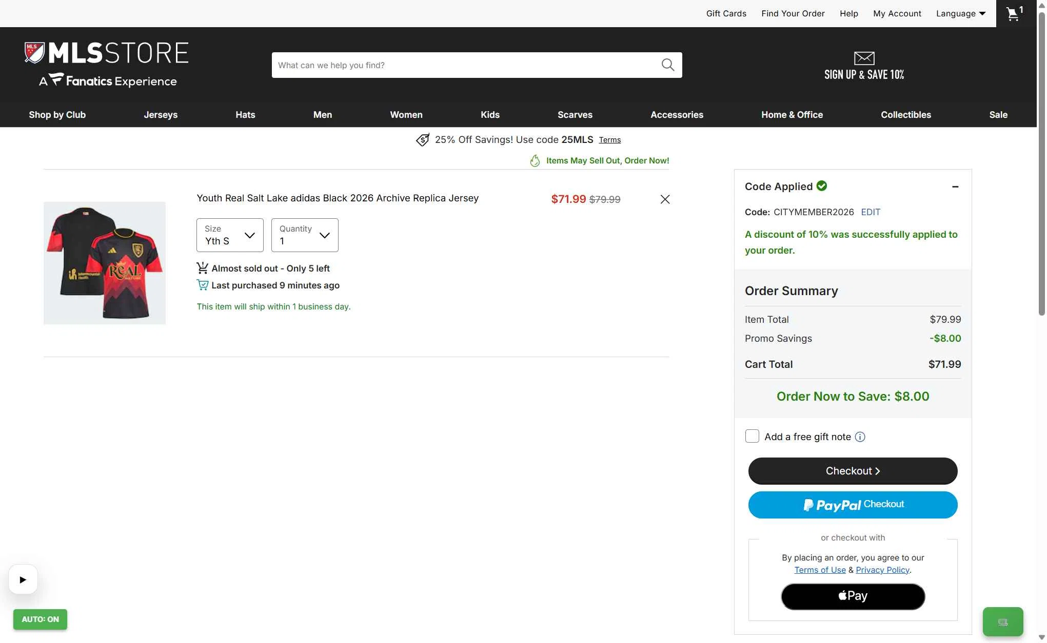Open the Kids menu

(x=490, y=115)
